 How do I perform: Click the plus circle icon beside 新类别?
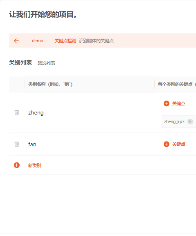click(17, 165)
